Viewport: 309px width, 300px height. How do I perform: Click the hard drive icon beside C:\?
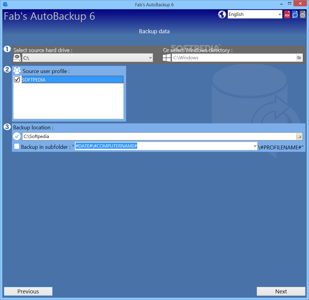point(17,58)
